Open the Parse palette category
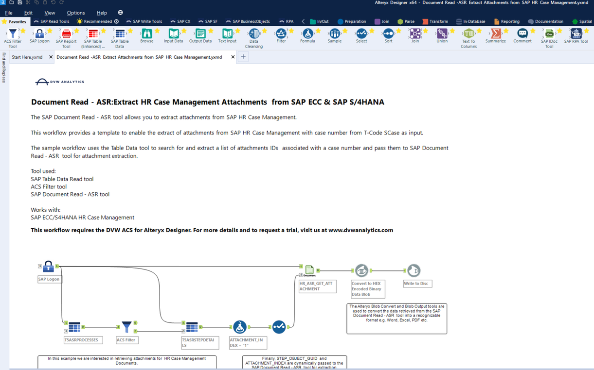This screenshot has height=370, width=594. tap(406, 21)
